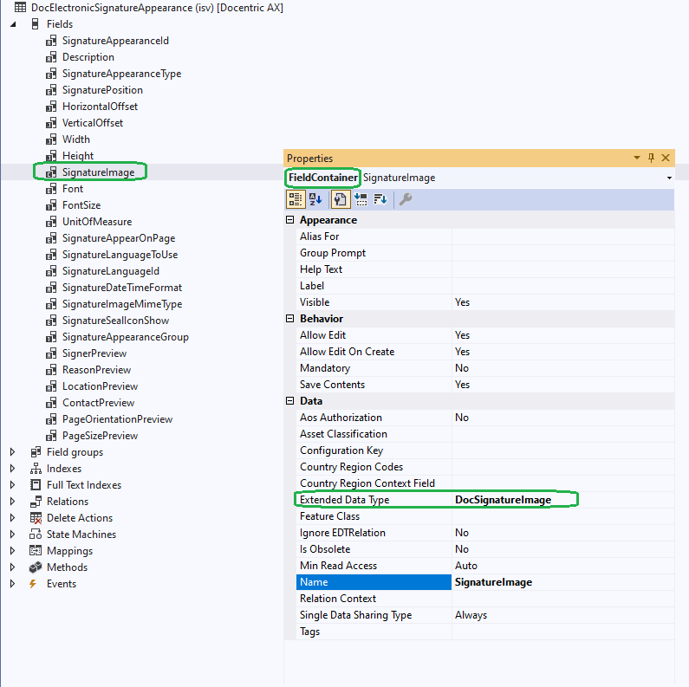
Task: Sort properties with the Alphabetical icon
Action: pyautogui.click(x=315, y=199)
